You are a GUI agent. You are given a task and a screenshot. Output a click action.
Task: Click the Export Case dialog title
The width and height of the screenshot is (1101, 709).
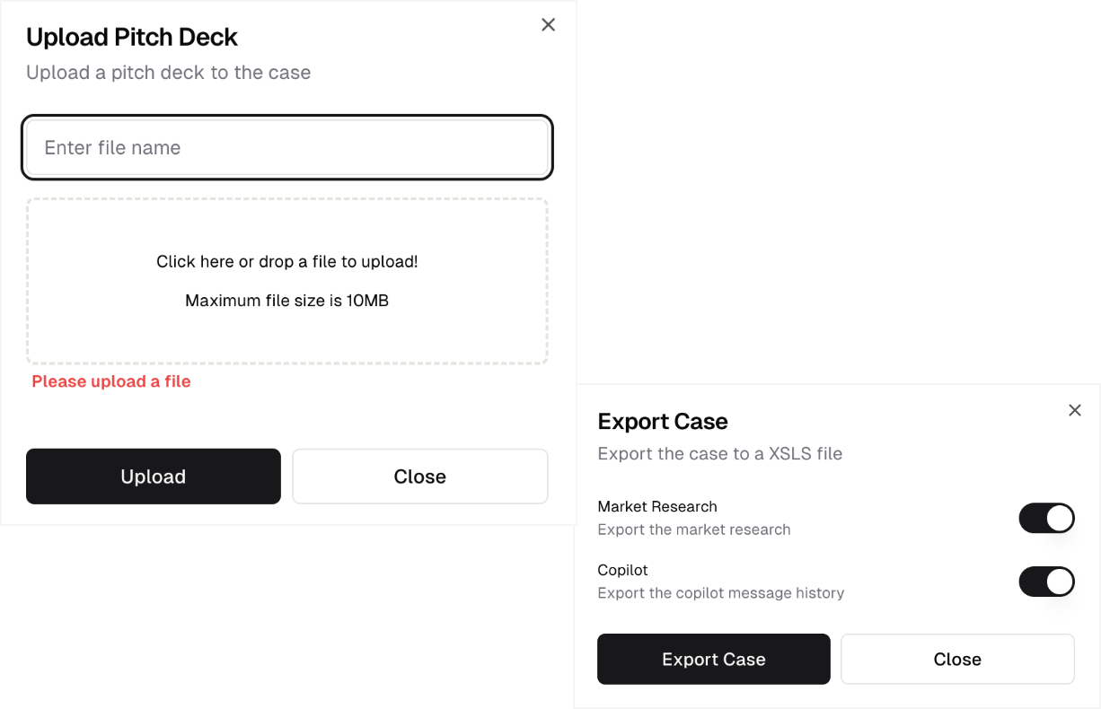point(663,422)
